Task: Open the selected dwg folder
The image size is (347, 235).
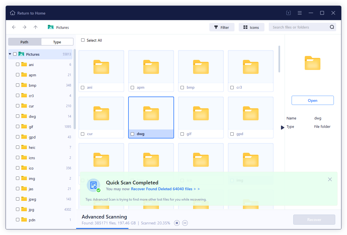Action: (313, 100)
